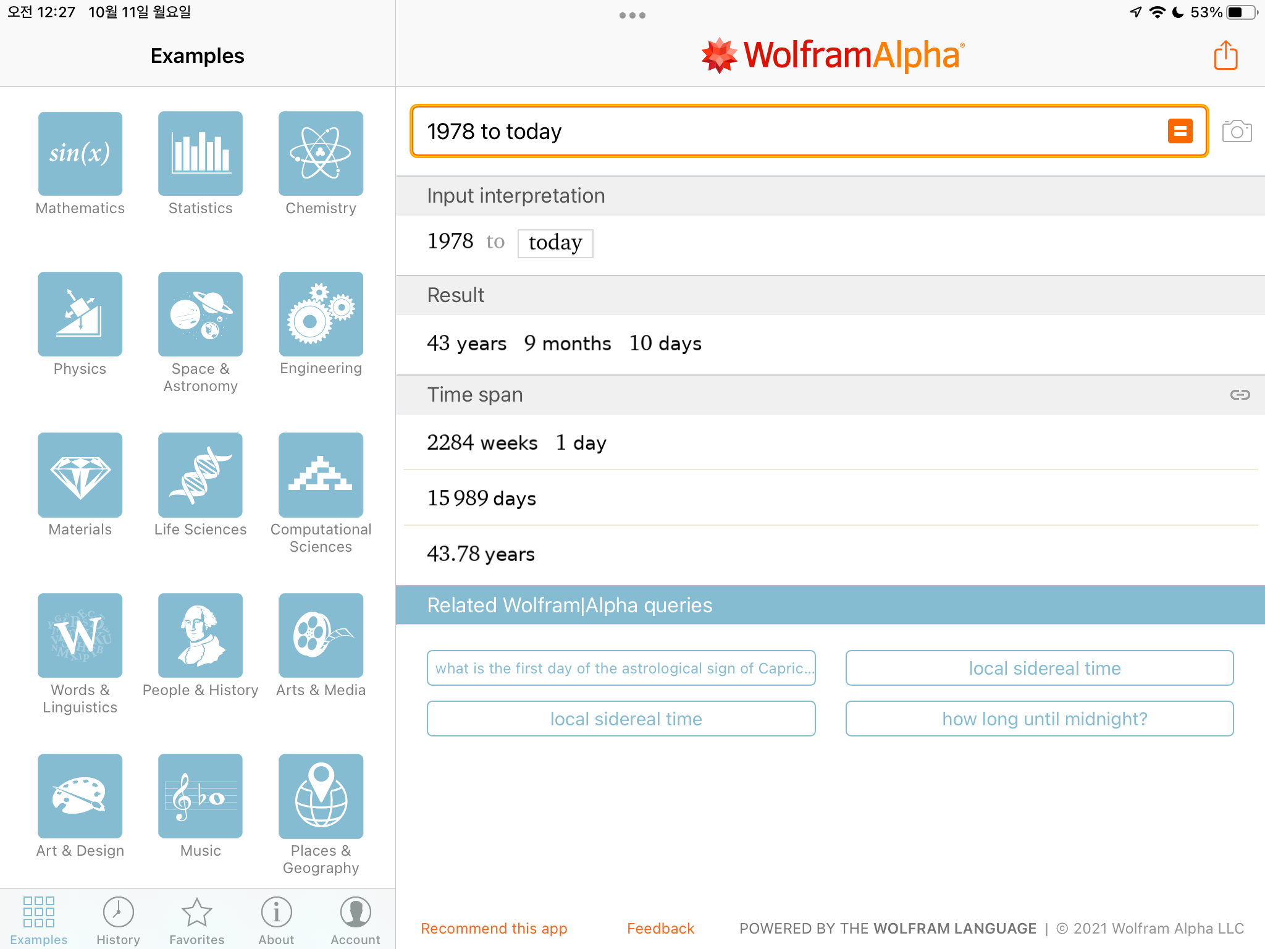Tap the three-dot multitasking handle at top
Viewport: 1265px width, 949px height.
pos(632,15)
